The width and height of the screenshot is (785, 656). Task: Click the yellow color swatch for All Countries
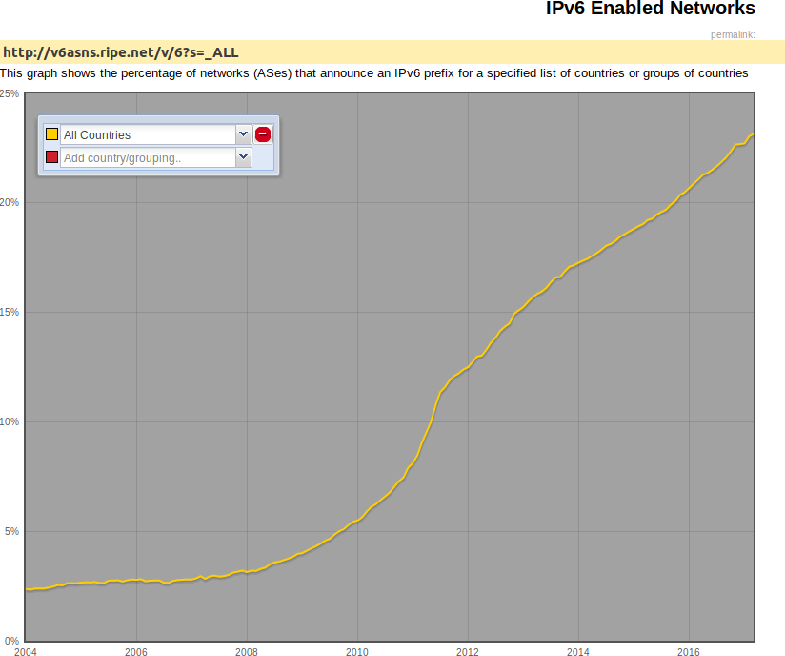52,134
